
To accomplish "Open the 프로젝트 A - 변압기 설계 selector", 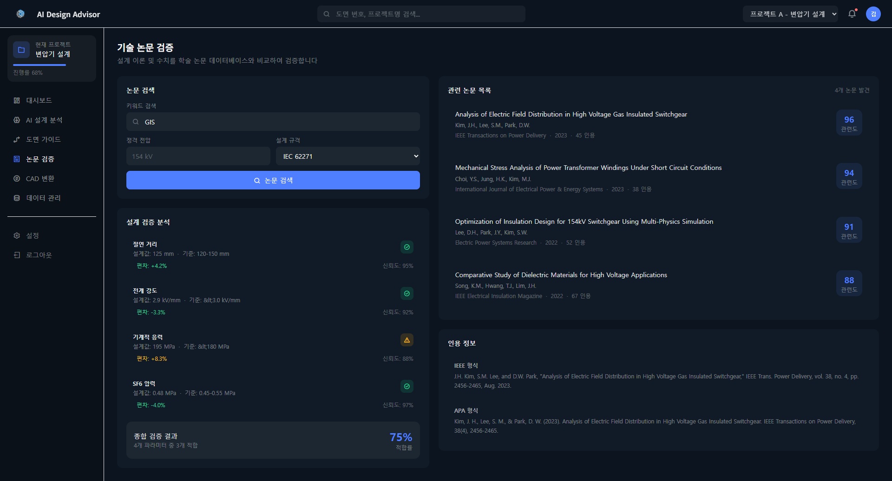I will click(x=791, y=14).
